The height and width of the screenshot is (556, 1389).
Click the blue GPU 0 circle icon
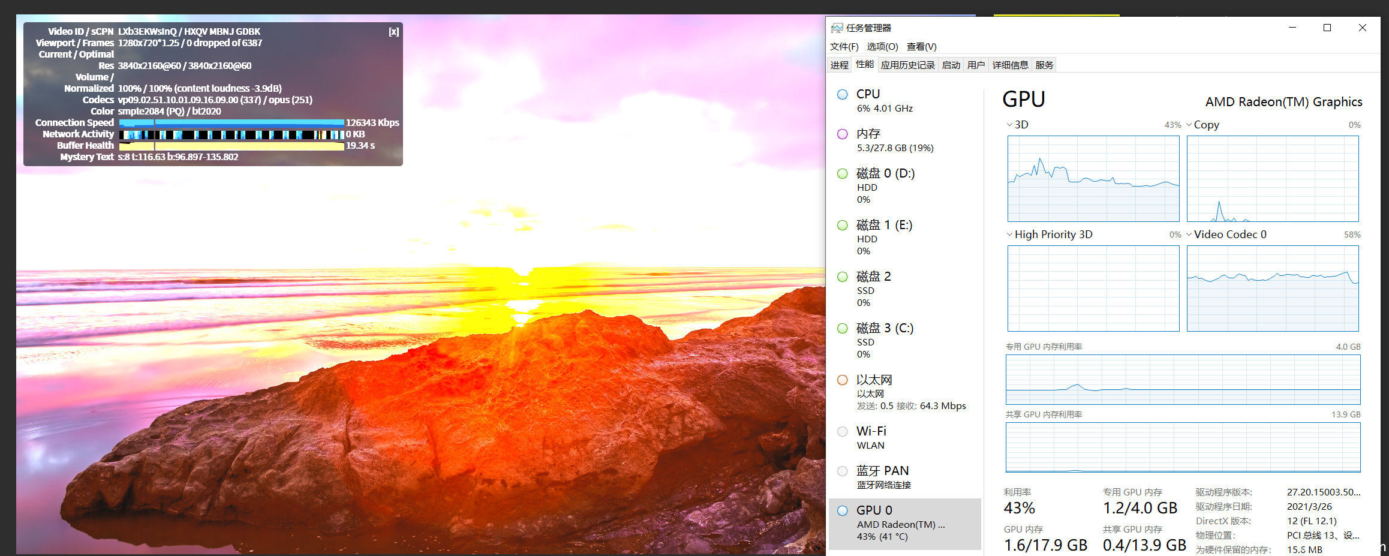pos(843,510)
